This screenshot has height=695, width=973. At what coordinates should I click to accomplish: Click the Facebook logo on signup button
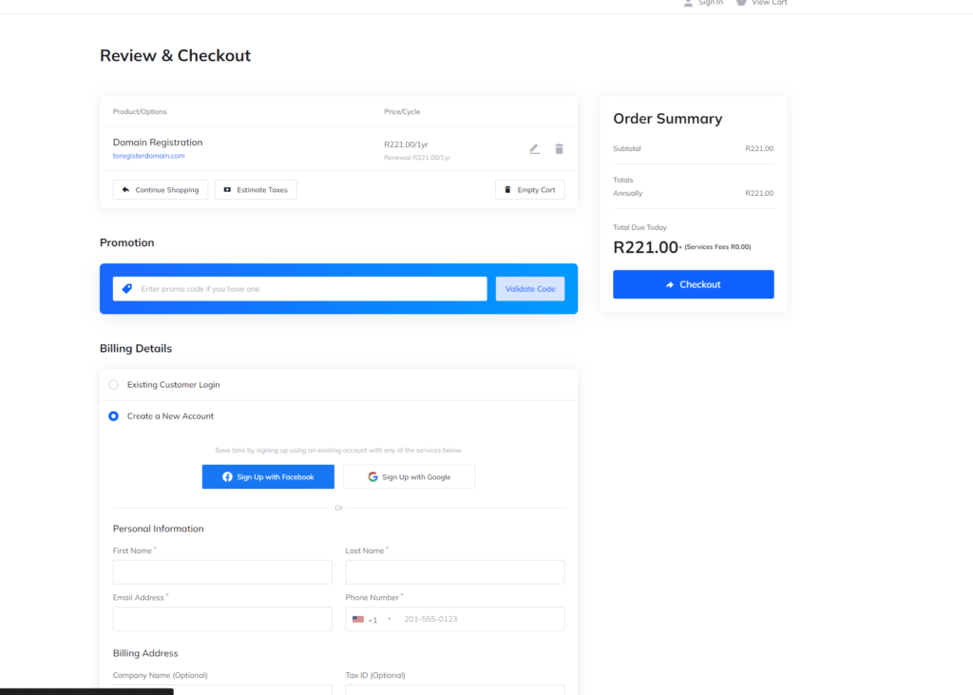(227, 477)
